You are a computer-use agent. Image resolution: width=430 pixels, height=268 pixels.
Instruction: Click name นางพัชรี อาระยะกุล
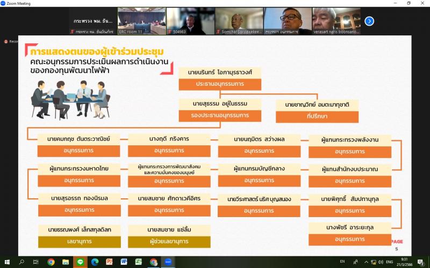350,227
